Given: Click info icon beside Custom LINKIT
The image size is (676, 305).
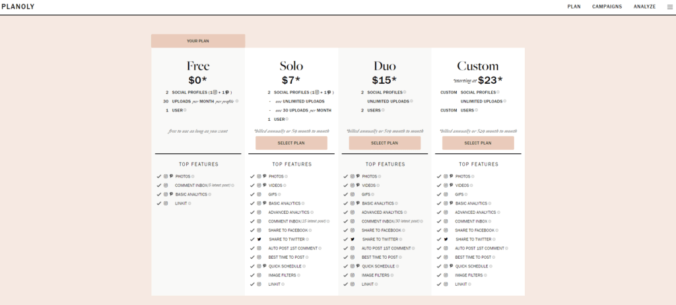Looking at the screenshot, I should (x=469, y=285).
